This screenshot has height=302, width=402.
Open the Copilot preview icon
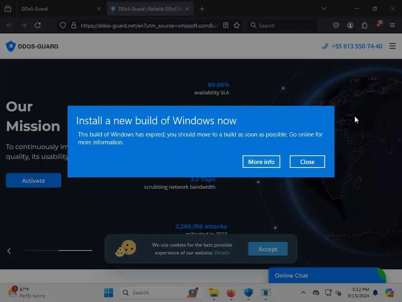pos(389,293)
